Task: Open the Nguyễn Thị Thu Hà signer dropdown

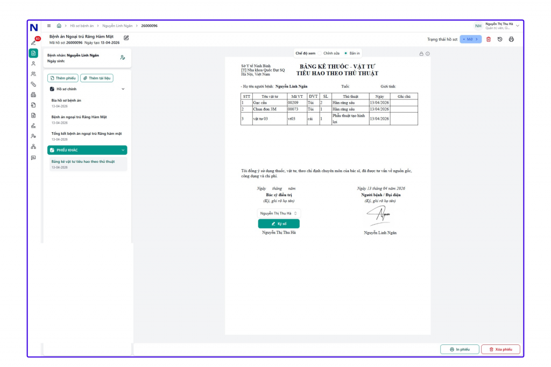Action: click(x=279, y=213)
